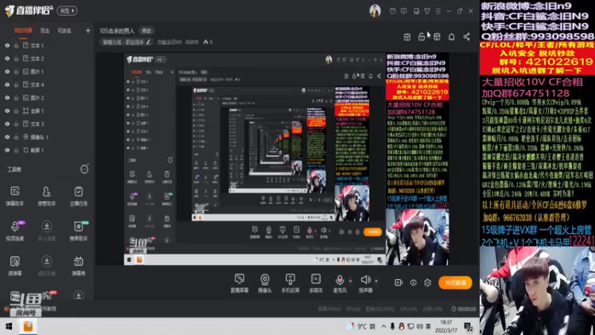Start recording with the record icon
The width and height of the screenshot is (595, 335).
click(398, 283)
